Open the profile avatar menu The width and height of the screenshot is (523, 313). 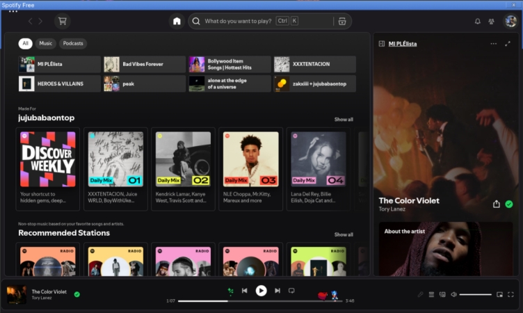[510, 22]
